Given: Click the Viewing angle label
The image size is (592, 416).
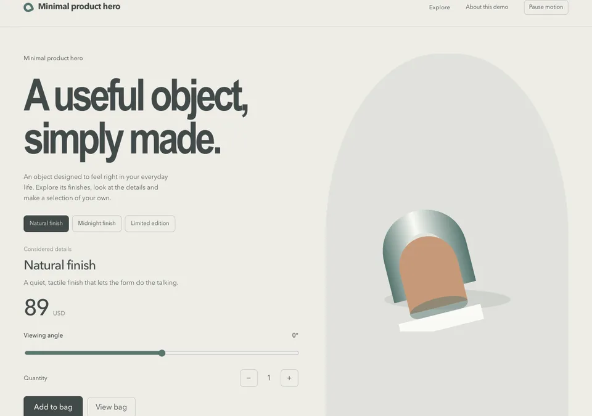Looking at the screenshot, I should pyautogui.click(x=43, y=335).
